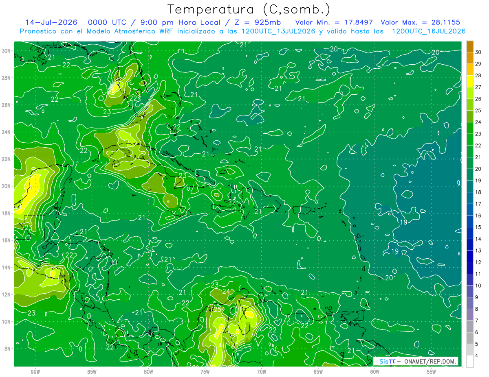
Task: Click the bright yellow swatch on the color scale
Action: point(470,81)
